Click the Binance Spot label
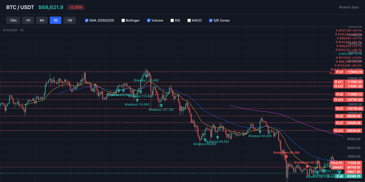Image resolution: width=365 pixels, height=182 pixels. [349, 7]
